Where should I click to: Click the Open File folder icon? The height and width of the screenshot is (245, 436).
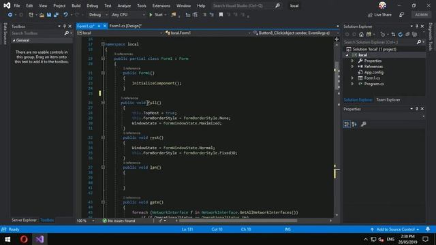(42, 15)
